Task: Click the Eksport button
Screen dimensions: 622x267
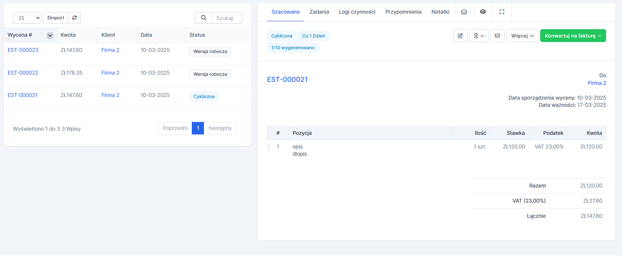Action: (x=56, y=18)
